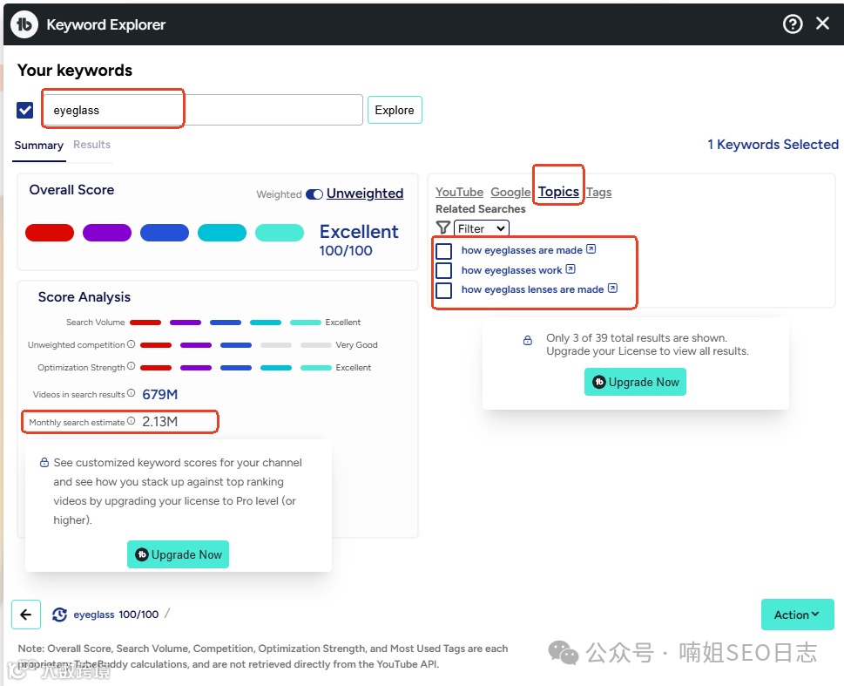Open external link icon for 'how eyeglass lenses are made'

612,289
